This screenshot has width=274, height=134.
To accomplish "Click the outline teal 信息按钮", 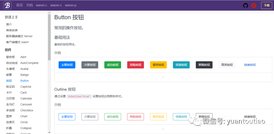I will [181, 117].
